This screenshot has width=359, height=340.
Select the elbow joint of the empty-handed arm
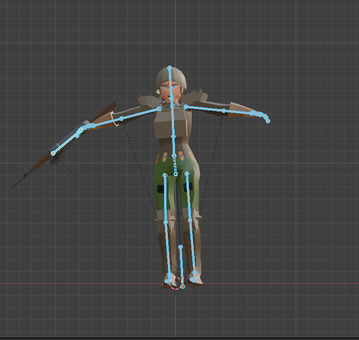pyautogui.click(x=224, y=111)
